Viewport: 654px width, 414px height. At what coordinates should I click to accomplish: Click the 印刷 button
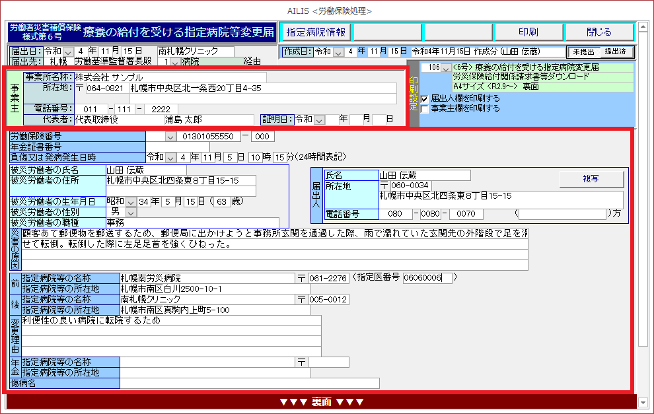point(527,32)
